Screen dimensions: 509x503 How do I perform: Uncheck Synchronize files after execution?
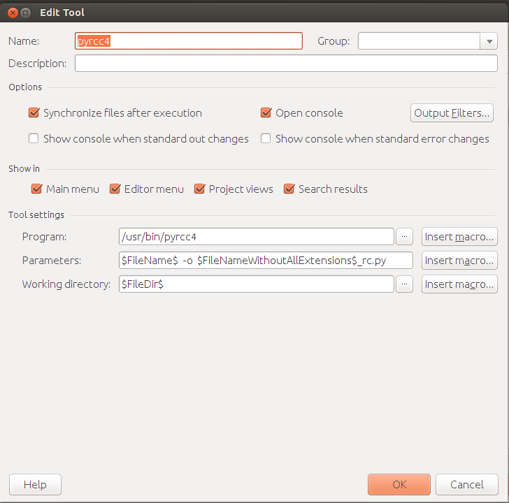pyautogui.click(x=34, y=112)
